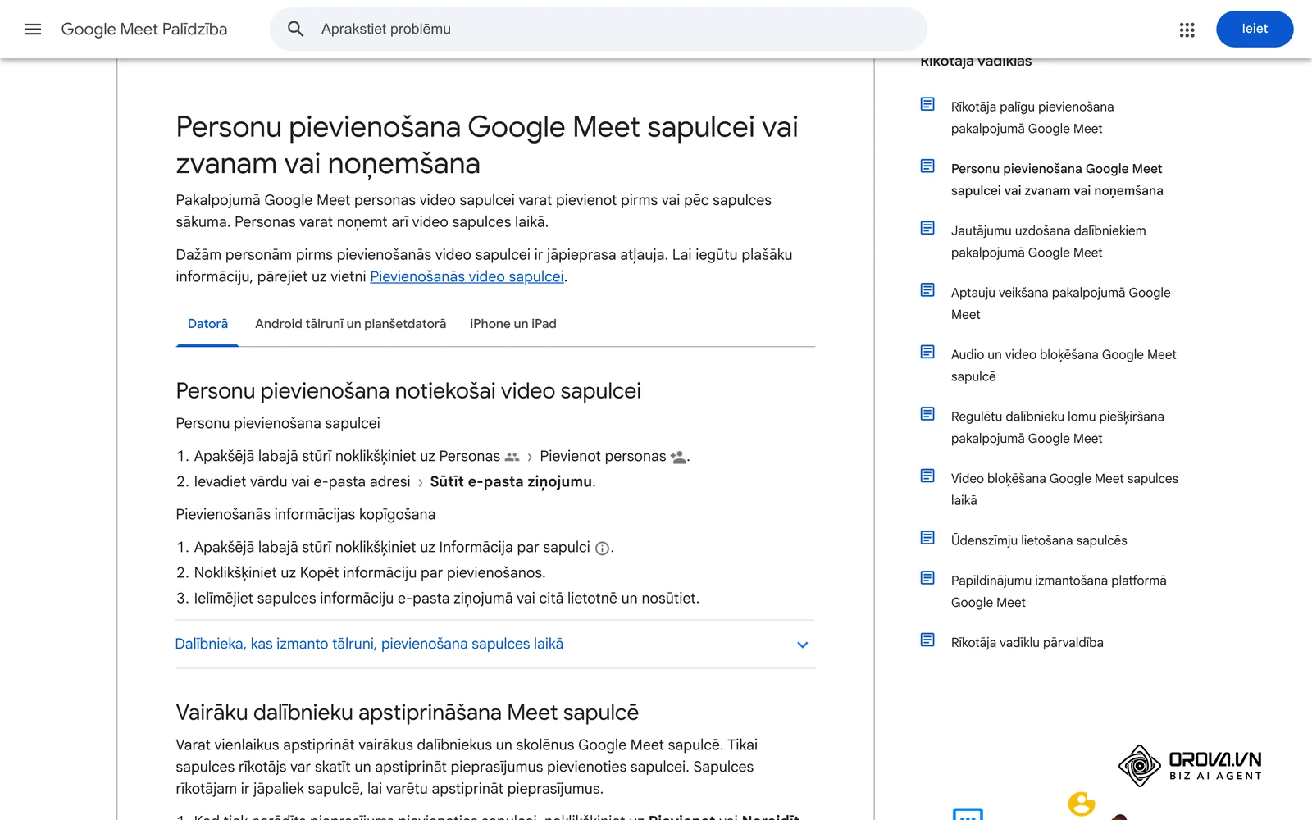Click article icon beside Rīkotāja vadīklu pārvaldība
Screen dimensions: 1312x820
tap(927, 640)
